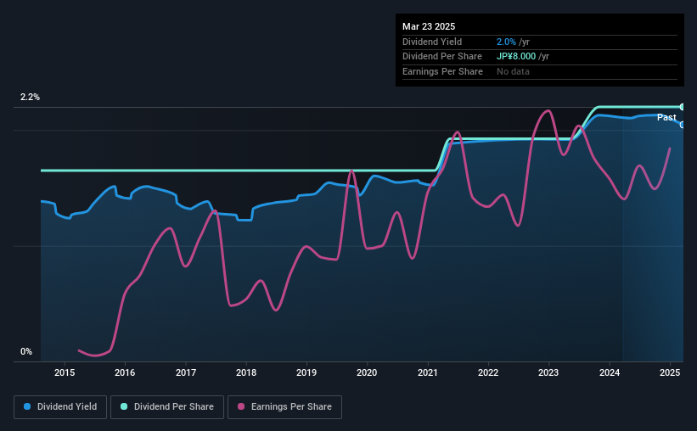Select the 2018 label on the time axis
Viewport: 697px width, 431px height.
(x=246, y=372)
